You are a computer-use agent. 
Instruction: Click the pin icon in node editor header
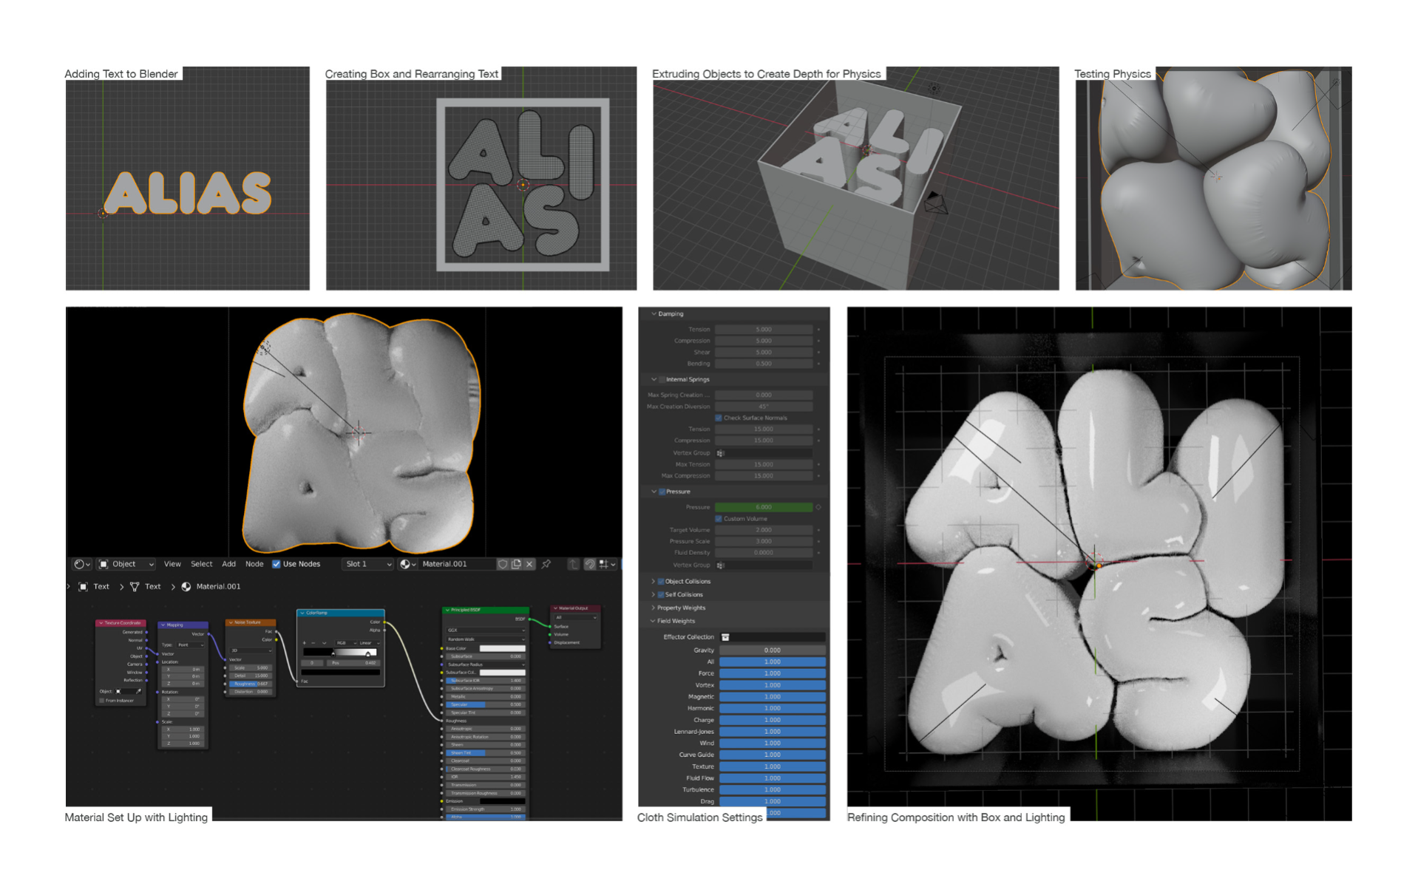click(x=546, y=564)
